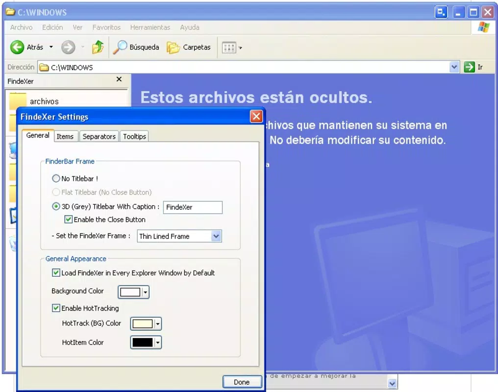Close the FindeXer side panel
Viewport: 498px width, 392px height.
119,79
